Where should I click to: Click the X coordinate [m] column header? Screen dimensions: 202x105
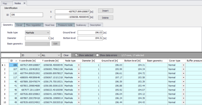pyautogui.click(x=29, y=61)
